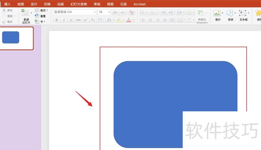
Task: Click the Format painter (格式) brush icon
Action: pos(4,22)
